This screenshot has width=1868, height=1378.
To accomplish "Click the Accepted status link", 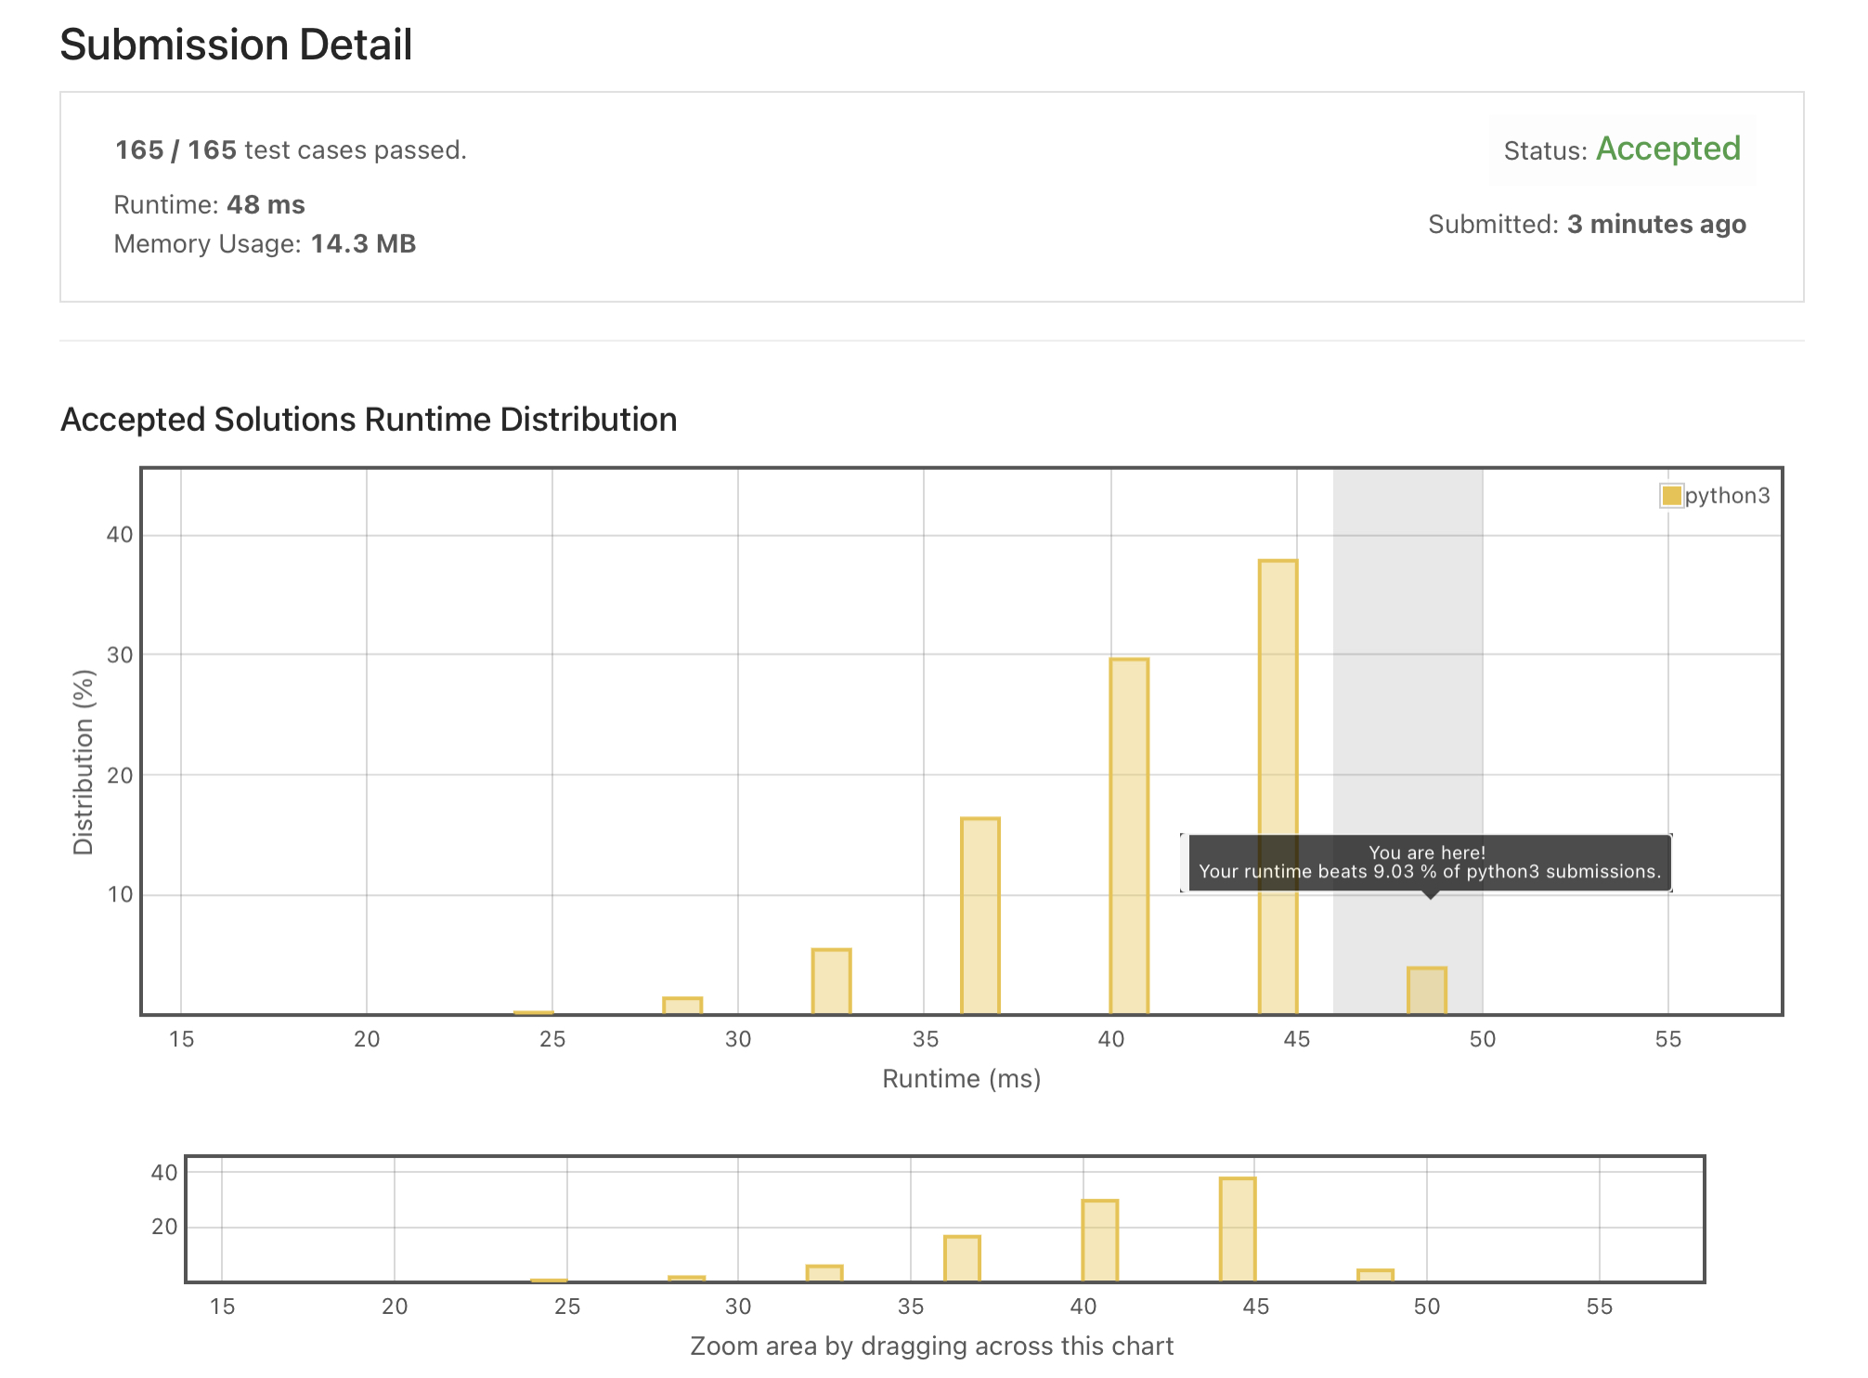I will click(1667, 149).
